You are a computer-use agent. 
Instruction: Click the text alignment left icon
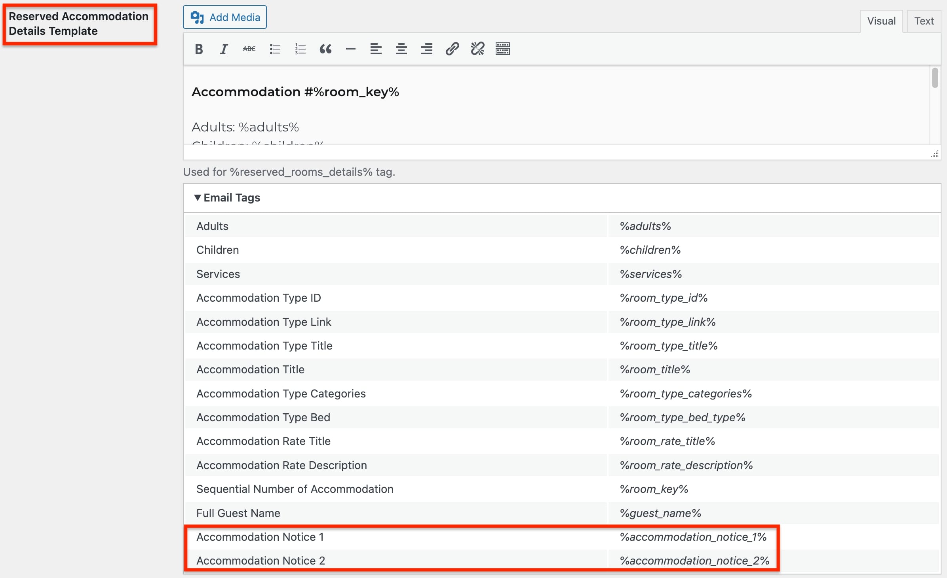375,49
